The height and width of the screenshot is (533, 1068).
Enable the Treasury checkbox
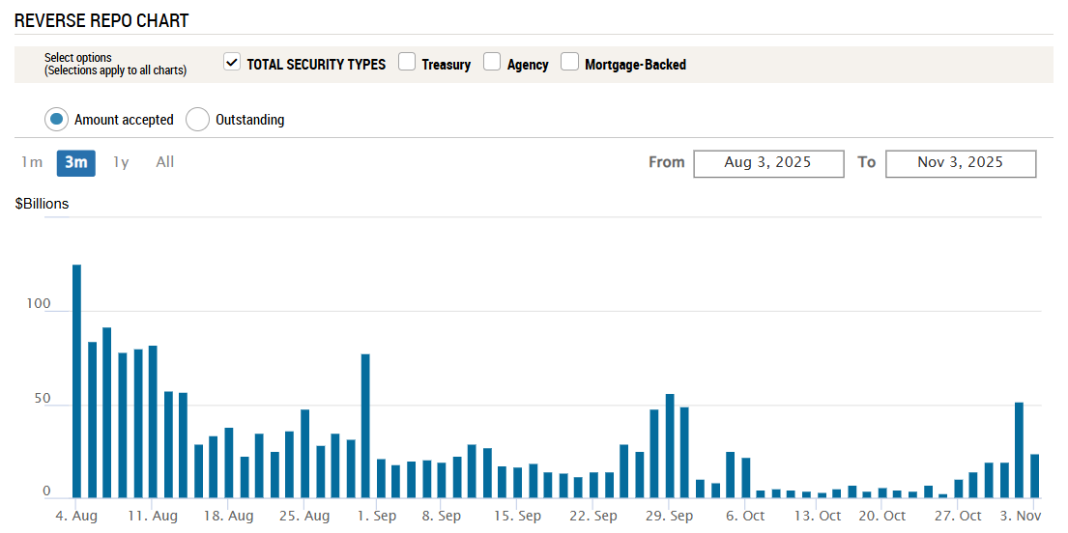[x=407, y=63]
